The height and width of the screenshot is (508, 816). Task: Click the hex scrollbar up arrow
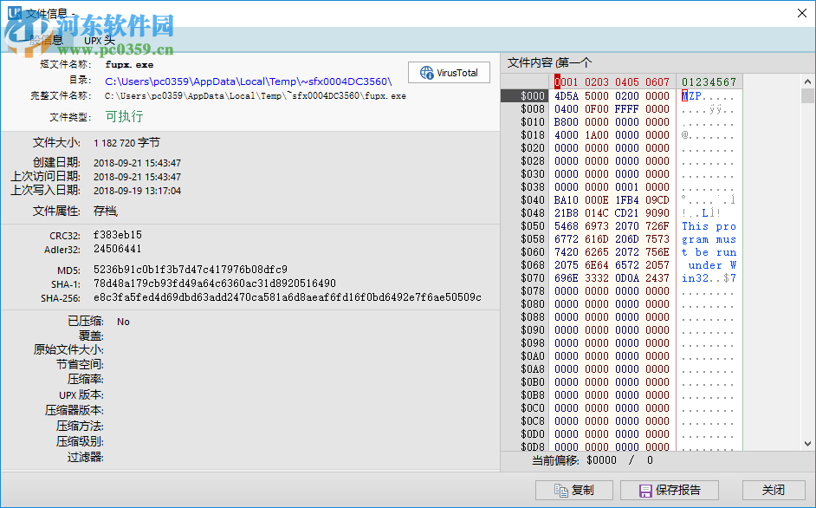point(807,81)
